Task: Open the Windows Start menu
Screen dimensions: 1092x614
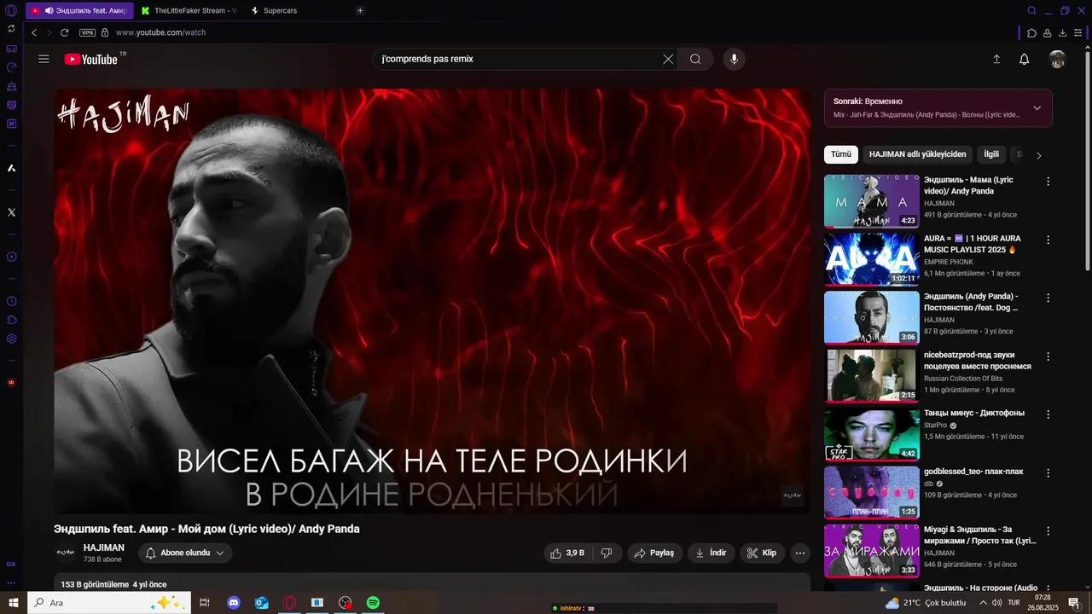Action: point(13,603)
